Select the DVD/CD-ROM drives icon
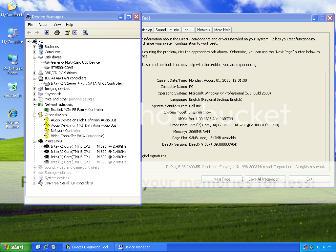This screenshot has height=252, width=336. (40, 73)
